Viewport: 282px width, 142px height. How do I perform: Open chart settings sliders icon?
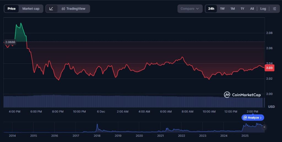tap(275, 9)
